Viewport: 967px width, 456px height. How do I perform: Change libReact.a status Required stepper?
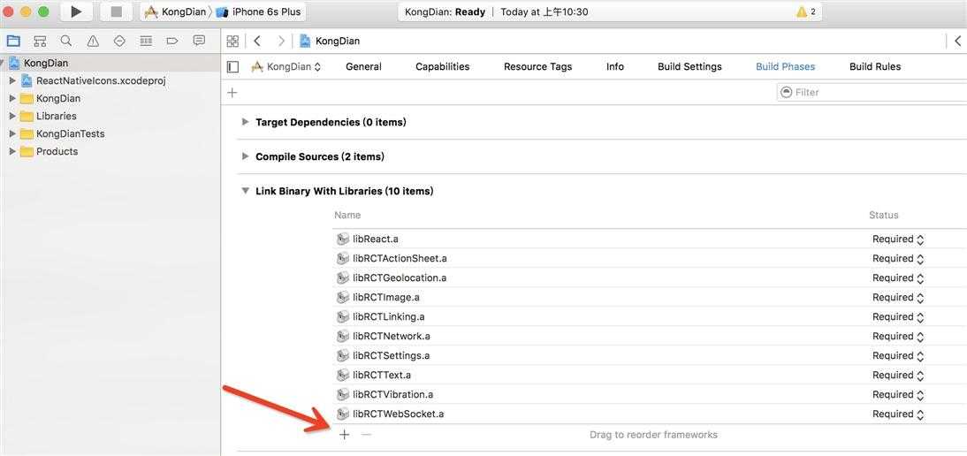click(x=898, y=239)
